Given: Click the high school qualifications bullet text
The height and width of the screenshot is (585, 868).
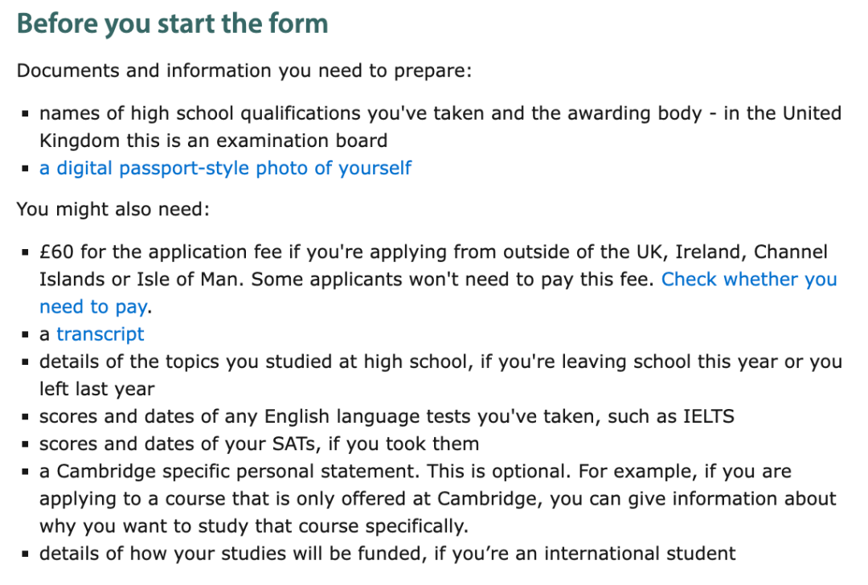Looking at the screenshot, I should point(440,127).
